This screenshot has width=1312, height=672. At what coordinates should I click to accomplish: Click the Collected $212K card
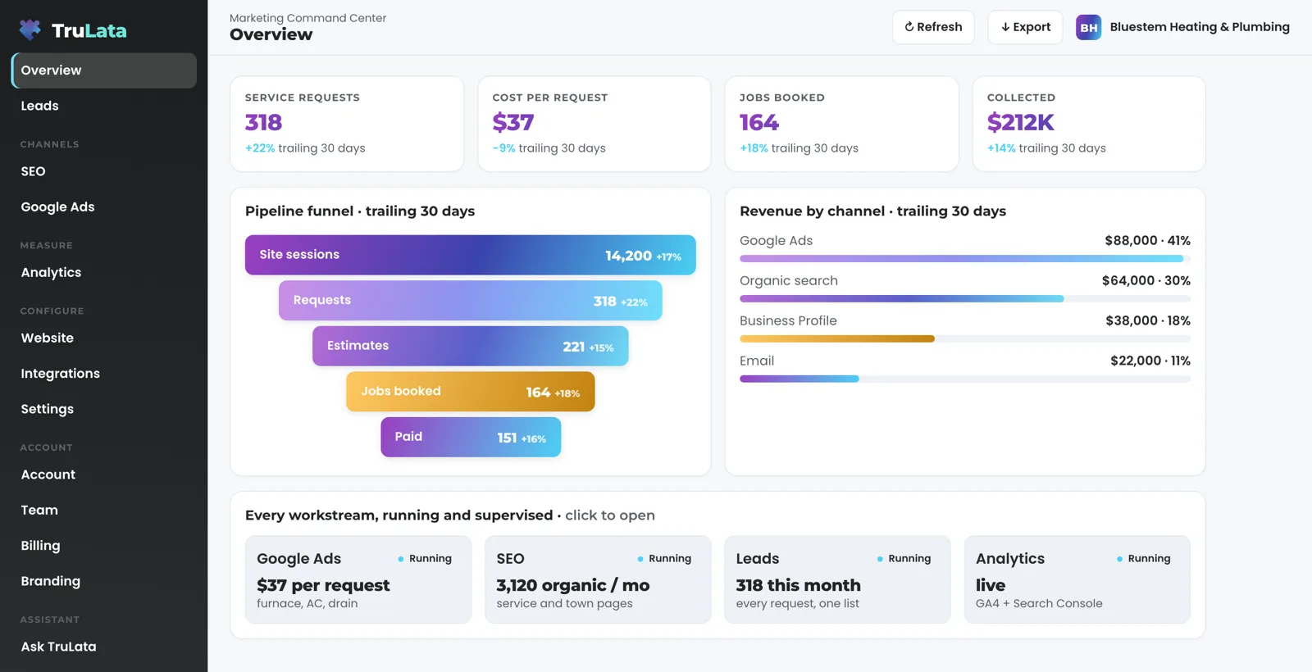(x=1089, y=124)
